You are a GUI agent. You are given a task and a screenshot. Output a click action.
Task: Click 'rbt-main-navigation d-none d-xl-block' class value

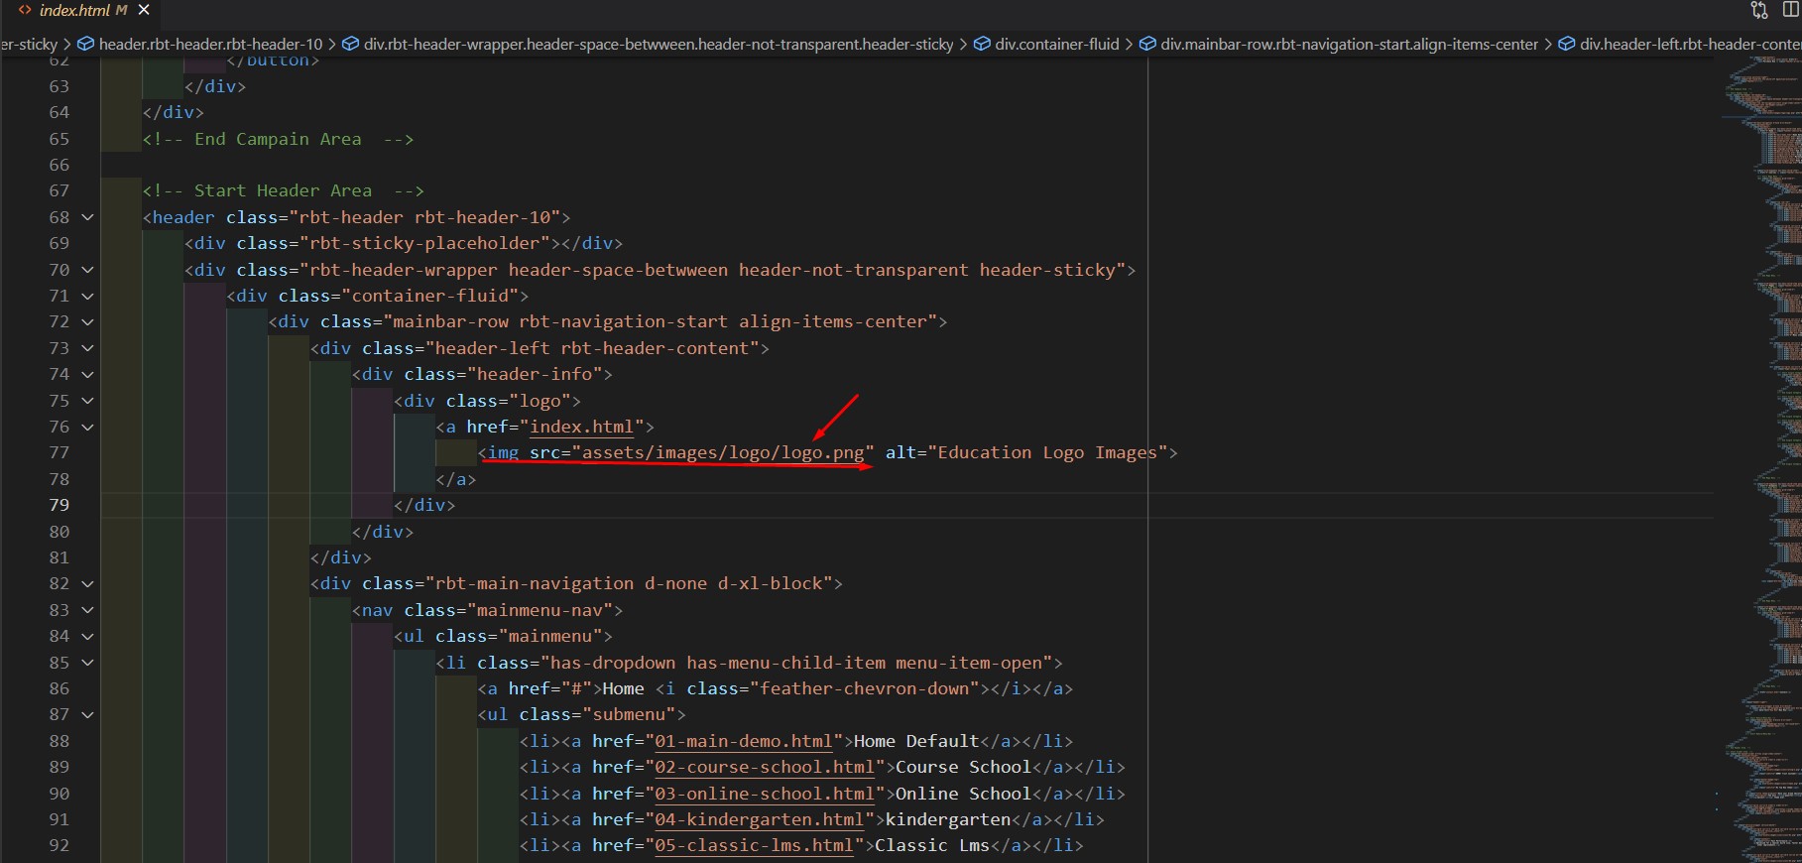coord(629,583)
